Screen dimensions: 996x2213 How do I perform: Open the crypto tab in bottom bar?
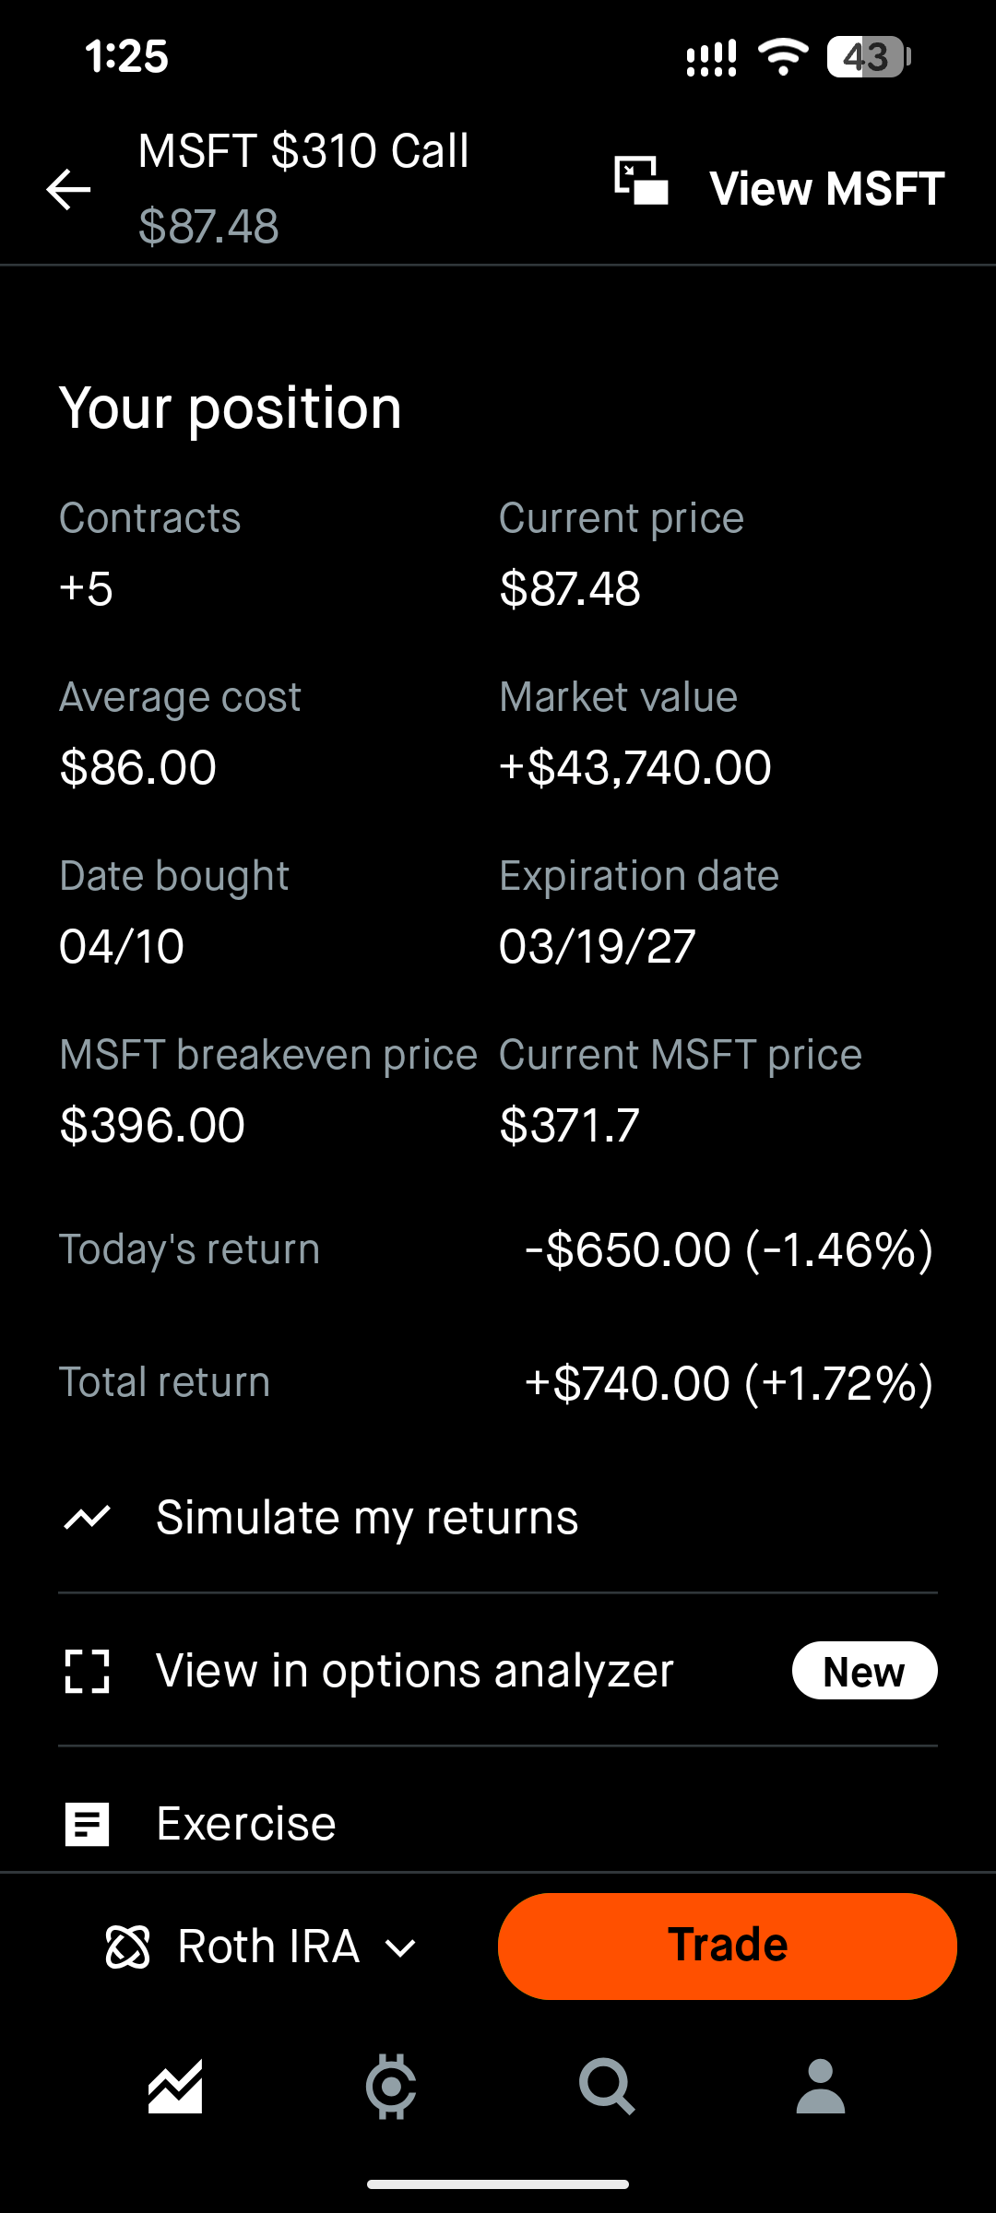(391, 2087)
